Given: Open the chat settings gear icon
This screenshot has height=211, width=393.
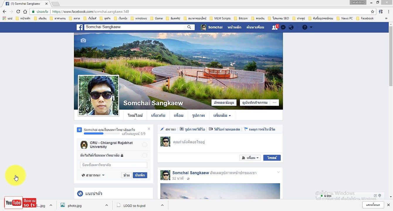Looking at the screenshot, I should point(380,195).
